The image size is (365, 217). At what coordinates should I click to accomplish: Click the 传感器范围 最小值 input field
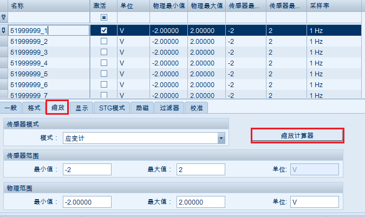coord(87,169)
